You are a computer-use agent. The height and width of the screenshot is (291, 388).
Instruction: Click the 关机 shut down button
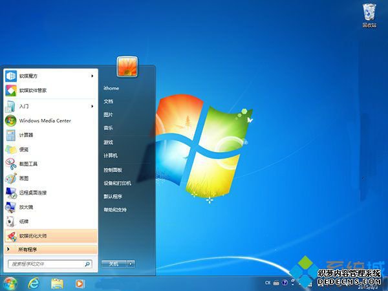click(x=114, y=264)
